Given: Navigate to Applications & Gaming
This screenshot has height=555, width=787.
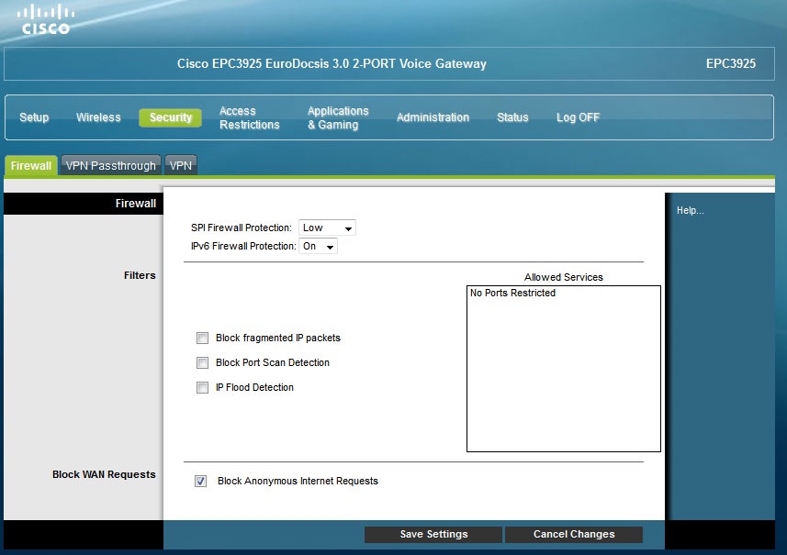Looking at the screenshot, I should click(x=338, y=117).
